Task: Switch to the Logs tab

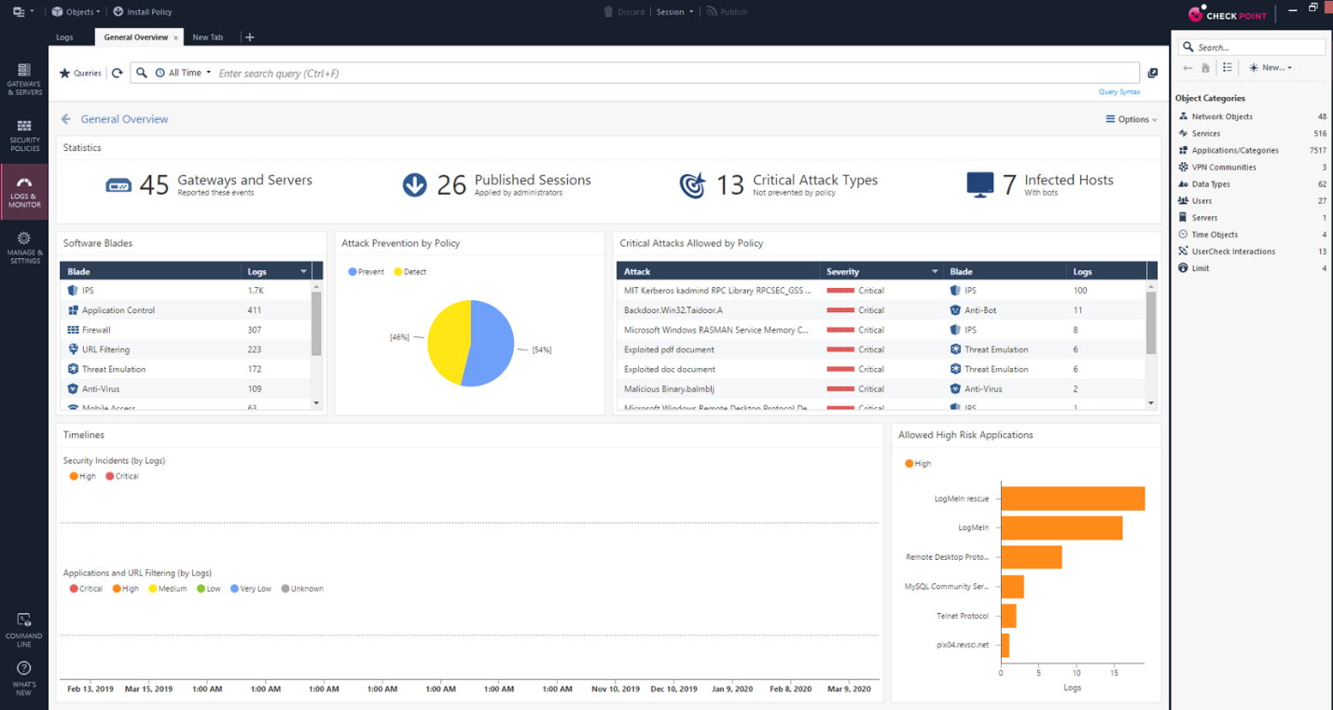Action: click(x=65, y=37)
